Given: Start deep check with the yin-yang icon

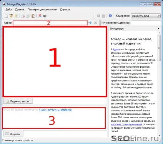Looking at the screenshot, I should (45, 16).
